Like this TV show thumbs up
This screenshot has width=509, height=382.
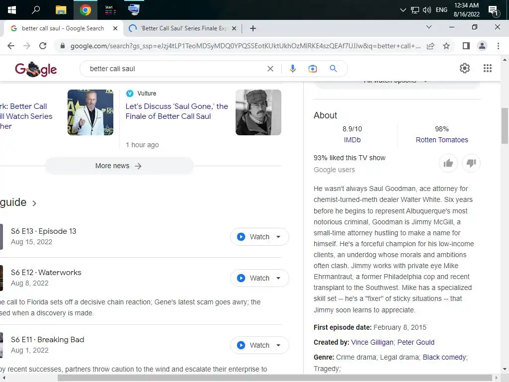click(x=448, y=163)
